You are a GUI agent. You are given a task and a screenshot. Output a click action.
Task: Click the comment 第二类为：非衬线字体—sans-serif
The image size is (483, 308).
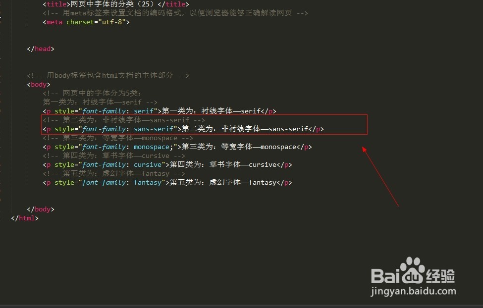[x=124, y=120]
